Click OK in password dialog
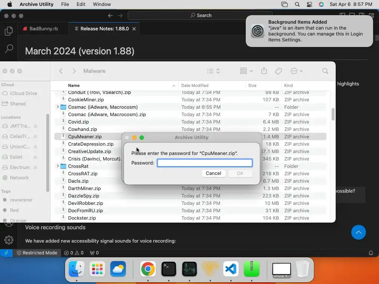This screenshot has height=284, width=379. (240, 173)
